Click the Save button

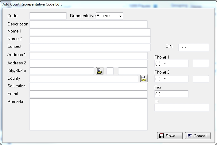point(170,136)
